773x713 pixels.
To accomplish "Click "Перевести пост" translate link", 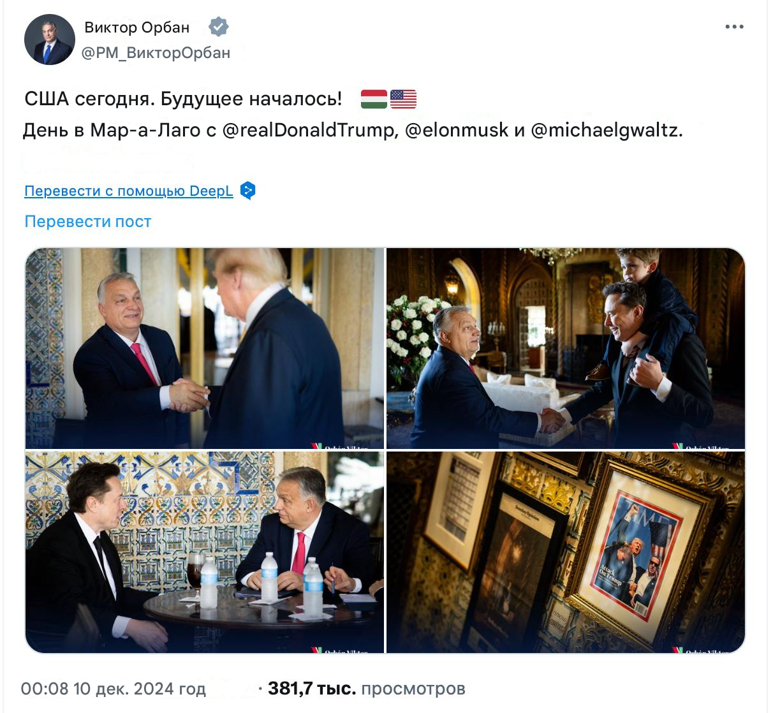I will point(87,221).
